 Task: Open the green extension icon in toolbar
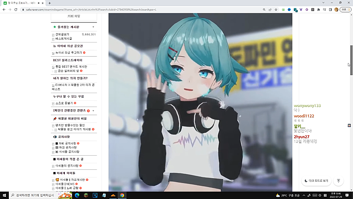tap(283, 10)
